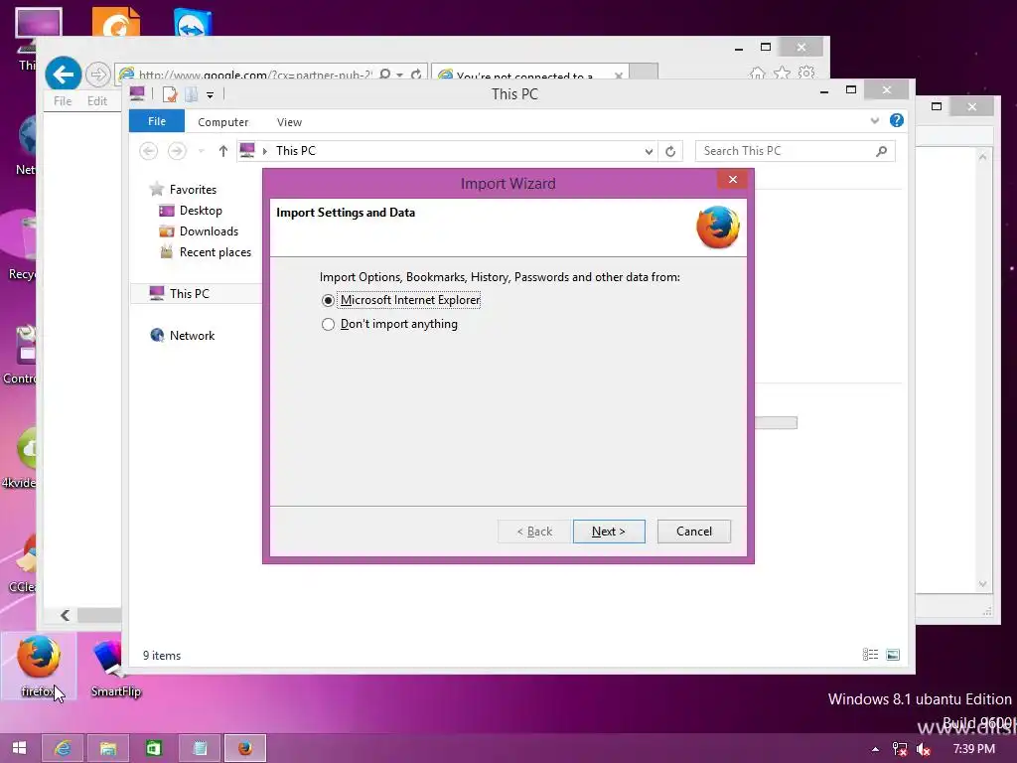Click the Firefox logo in Import Wizard
This screenshot has width=1017, height=763.
[x=718, y=228]
